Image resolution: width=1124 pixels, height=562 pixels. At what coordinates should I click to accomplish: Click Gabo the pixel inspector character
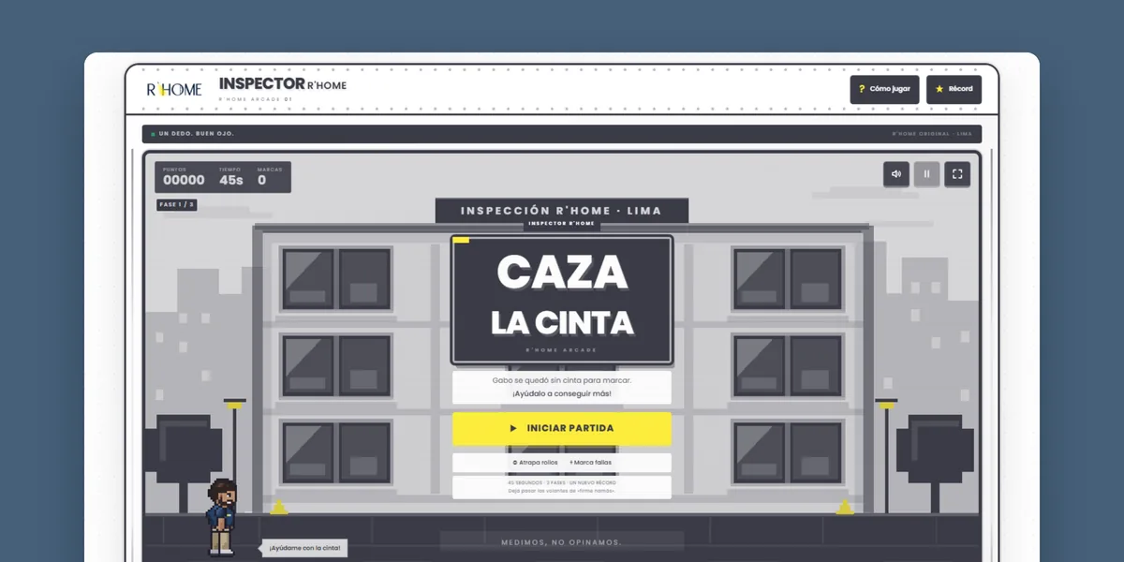pyautogui.click(x=222, y=516)
